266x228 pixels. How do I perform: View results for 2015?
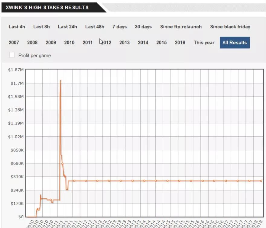pyautogui.click(x=161, y=43)
